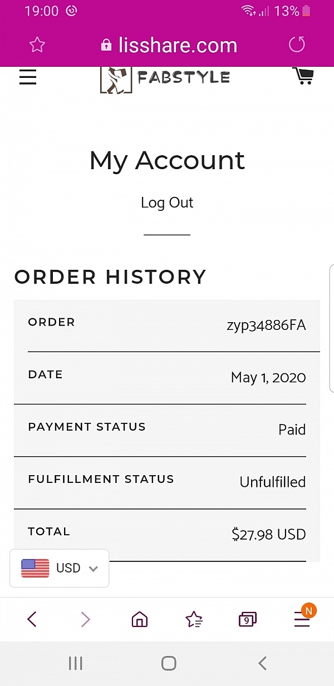Expand the USD currency selector
Screen dimensions: 334x686
click(59, 568)
